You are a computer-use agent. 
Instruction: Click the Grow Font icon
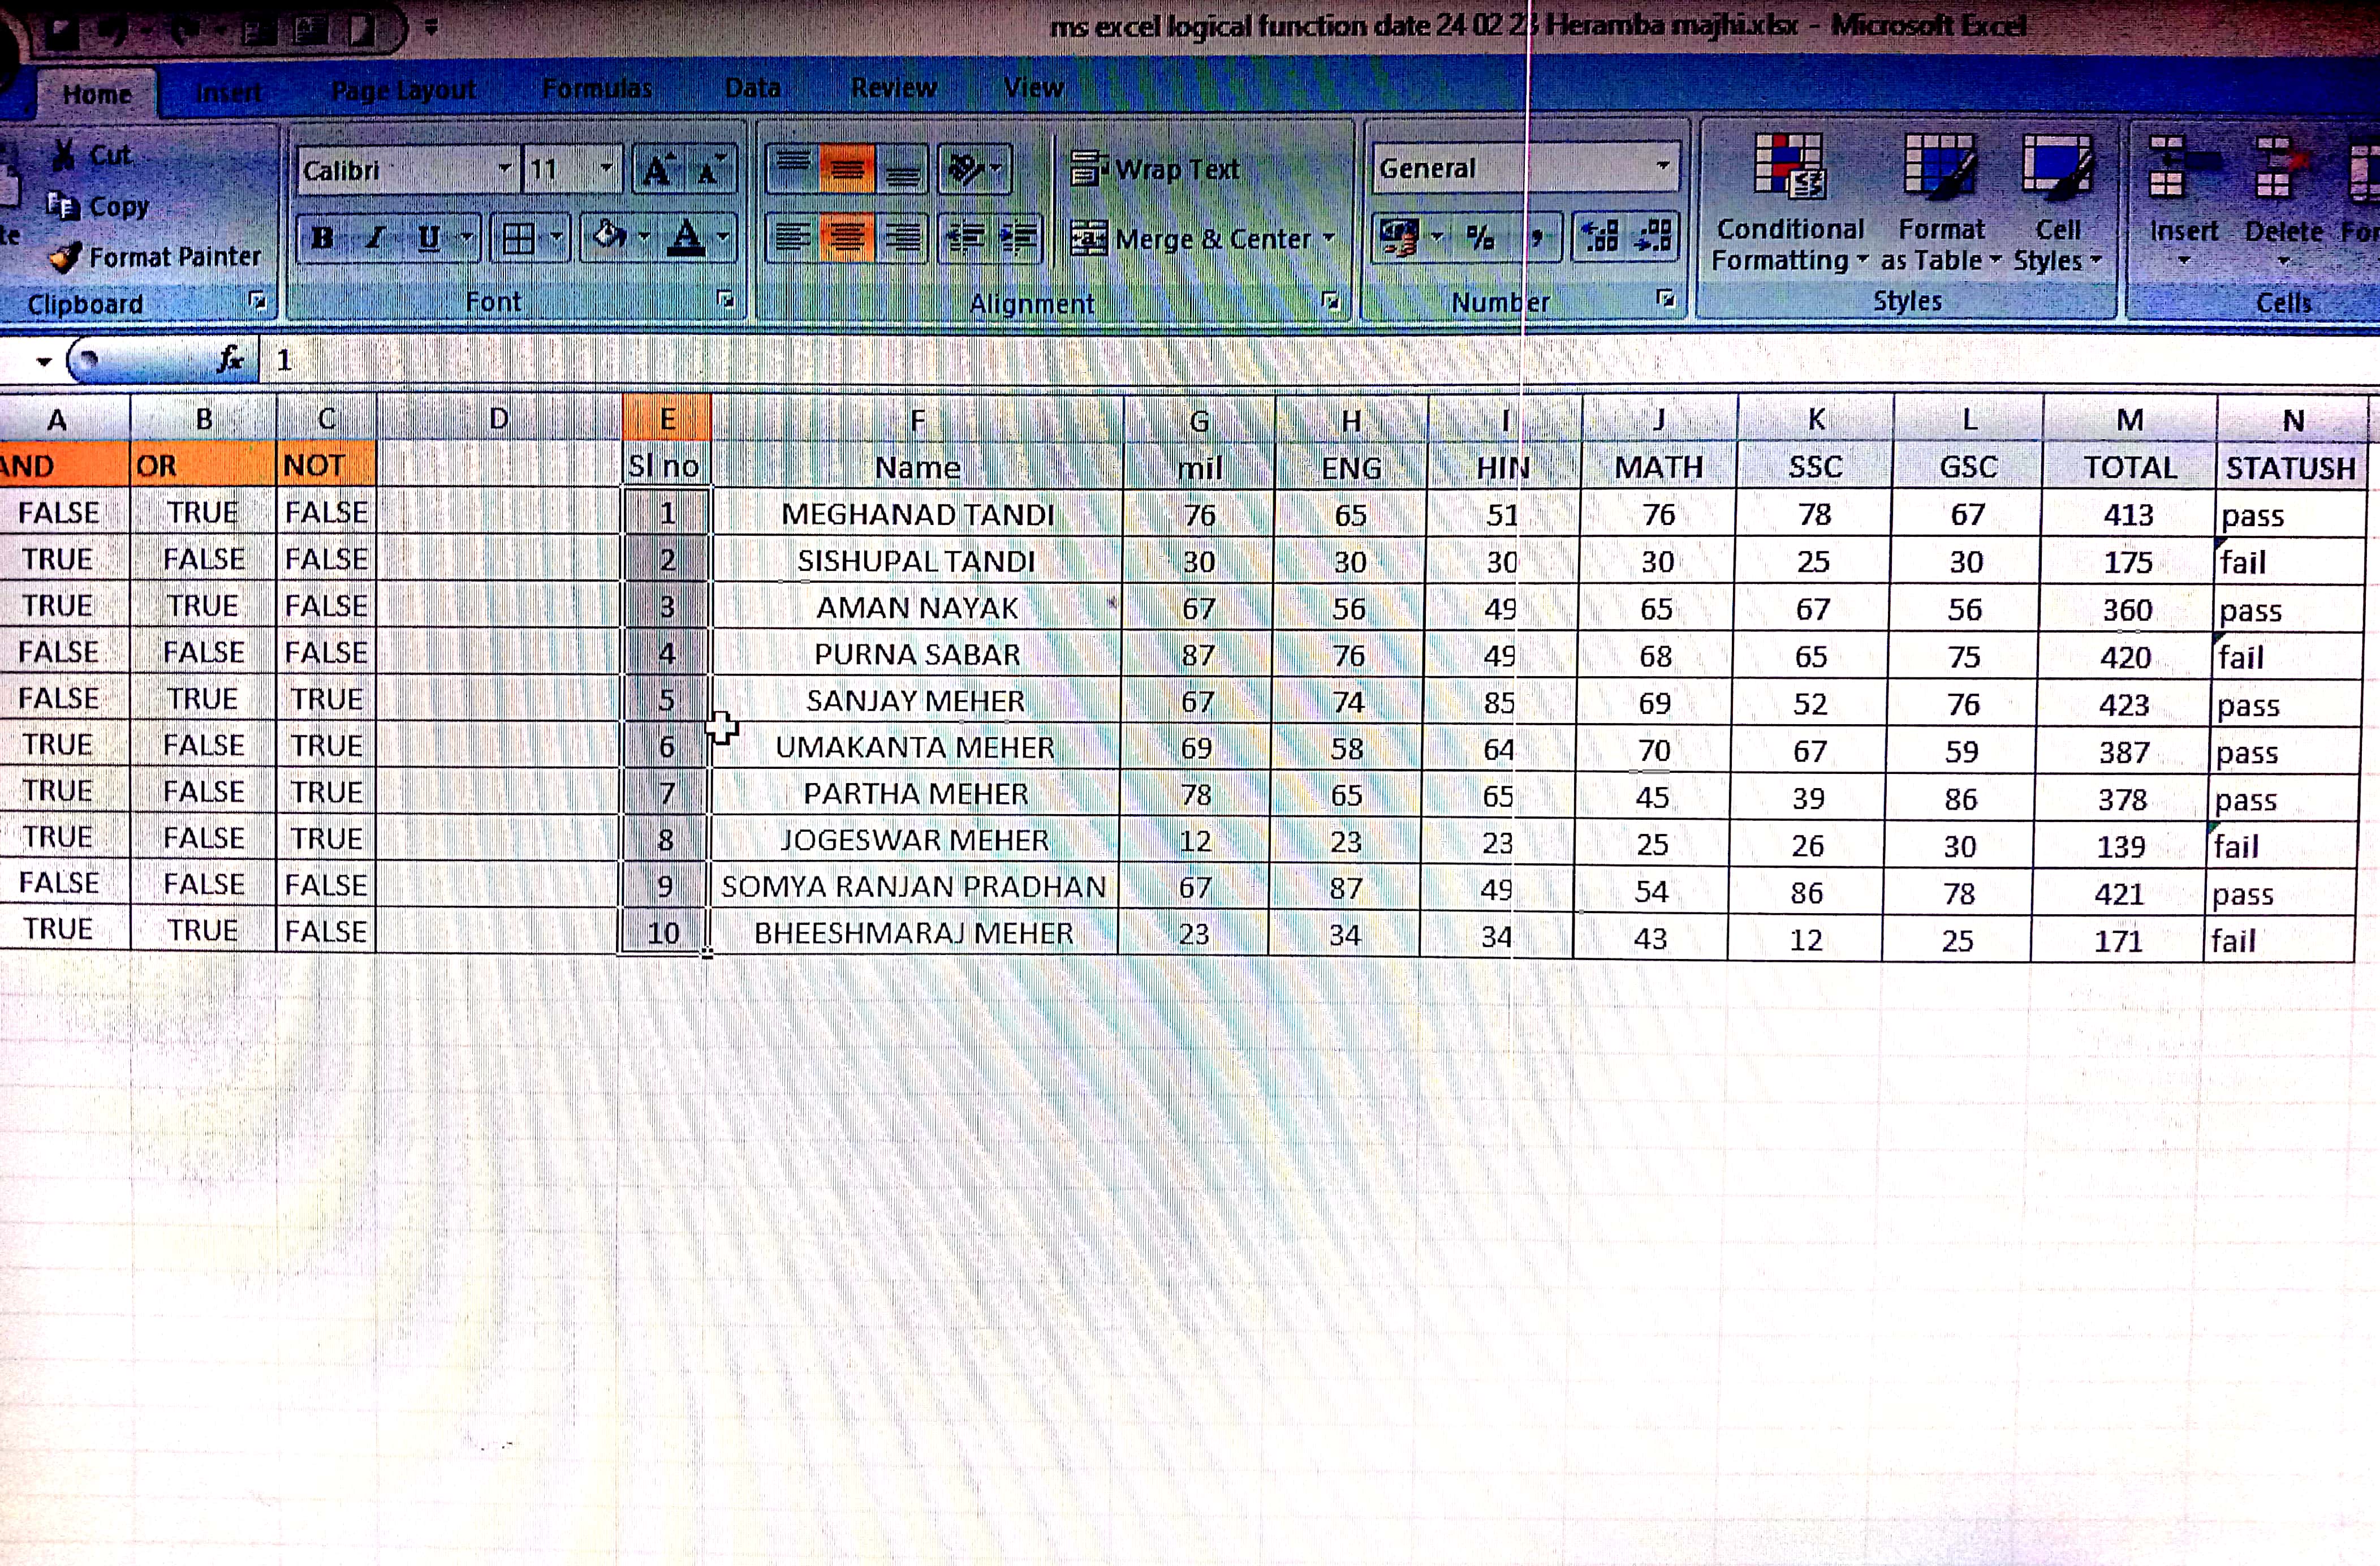pyautogui.click(x=657, y=170)
